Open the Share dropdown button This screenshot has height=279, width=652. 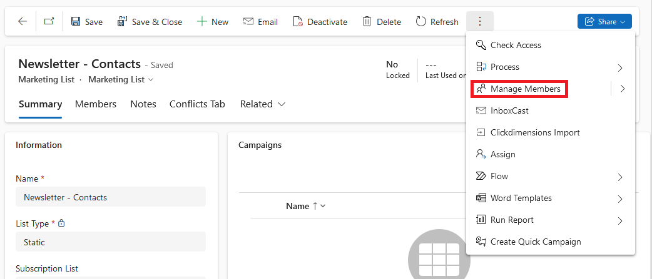tap(604, 22)
